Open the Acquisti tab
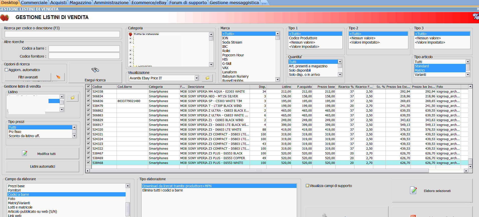 (x=58, y=3)
